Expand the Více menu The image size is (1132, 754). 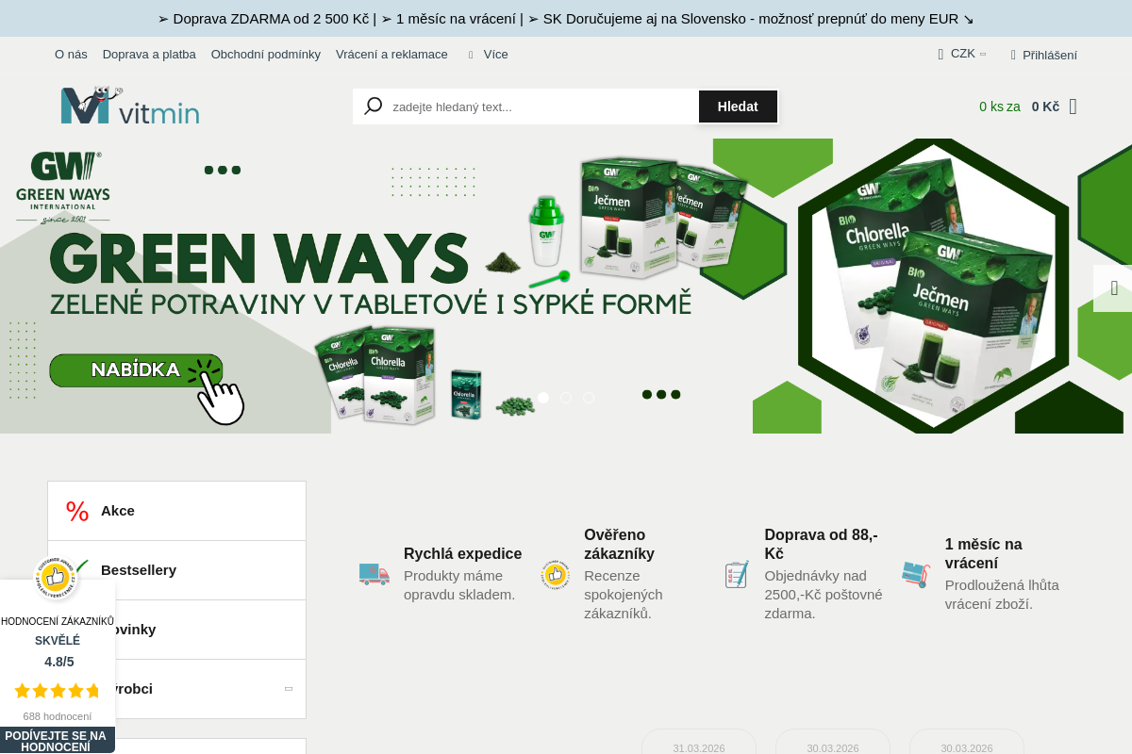494,55
